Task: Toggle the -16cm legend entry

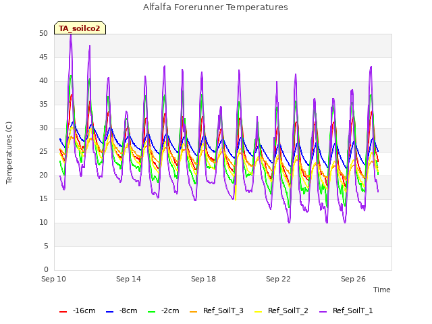Action: tap(78, 310)
